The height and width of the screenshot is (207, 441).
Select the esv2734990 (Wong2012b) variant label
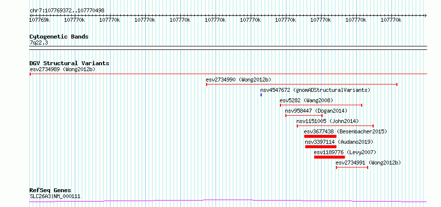pos(238,80)
